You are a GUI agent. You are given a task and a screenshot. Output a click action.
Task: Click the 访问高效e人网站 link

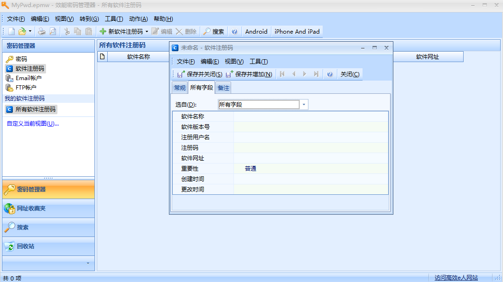tap(456, 277)
